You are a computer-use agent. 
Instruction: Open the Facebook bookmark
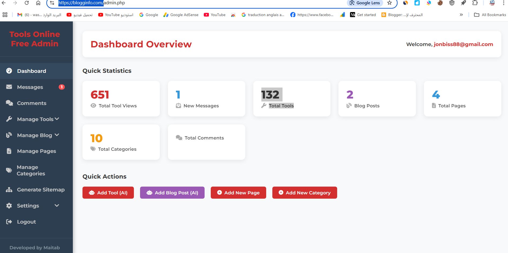coord(312,15)
